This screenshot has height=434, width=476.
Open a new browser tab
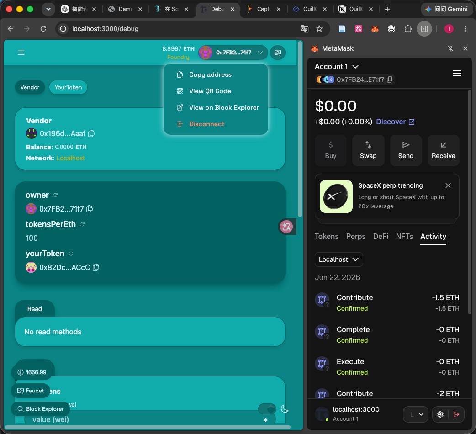(387, 9)
